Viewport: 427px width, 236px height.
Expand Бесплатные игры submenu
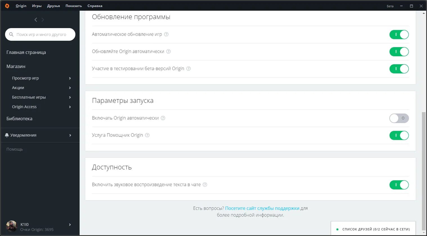pos(70,97)
